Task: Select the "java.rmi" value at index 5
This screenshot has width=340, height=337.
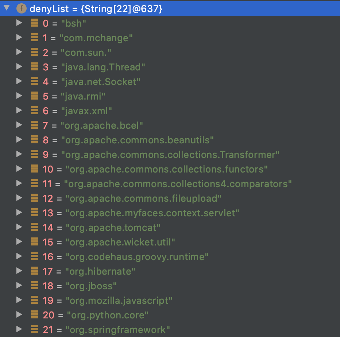Action: click(x=84, y=96)
